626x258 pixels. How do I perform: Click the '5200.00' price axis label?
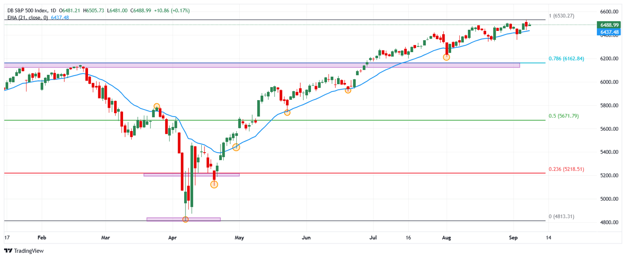(x=608, y=176)
